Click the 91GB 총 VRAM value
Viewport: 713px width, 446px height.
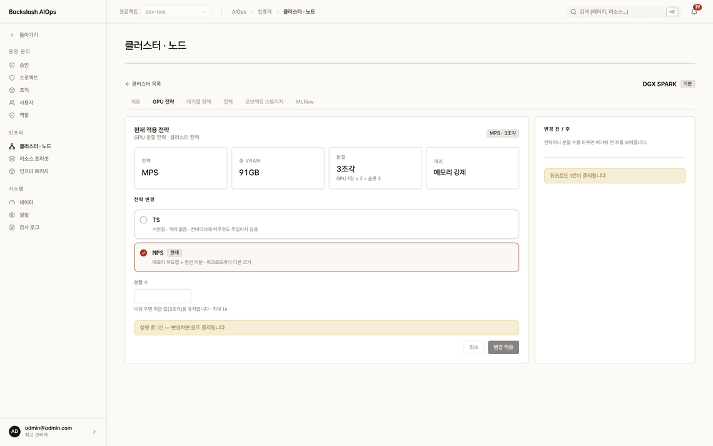(x=249, y=173)
